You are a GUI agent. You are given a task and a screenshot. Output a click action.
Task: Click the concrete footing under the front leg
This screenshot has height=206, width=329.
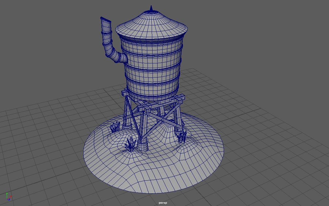coord(143,146)
